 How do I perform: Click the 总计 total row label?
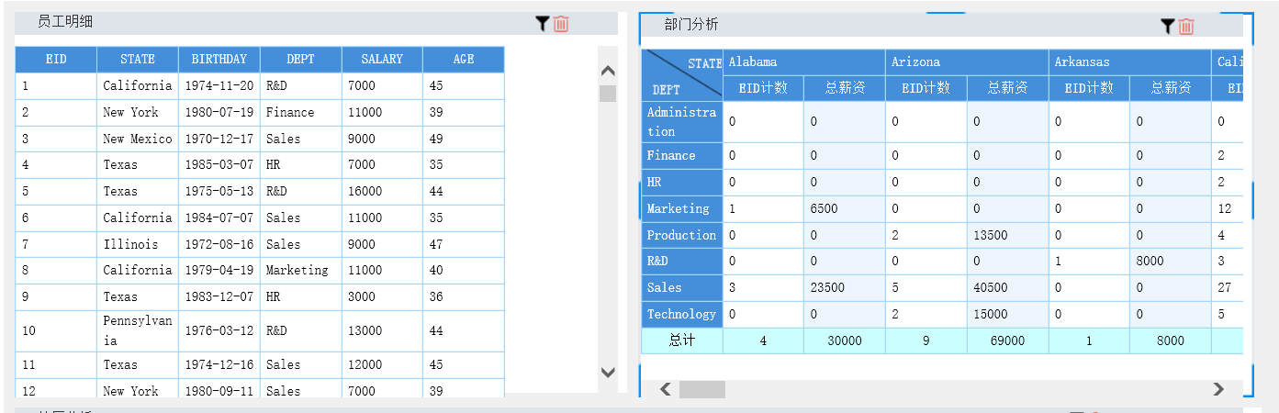681,340
